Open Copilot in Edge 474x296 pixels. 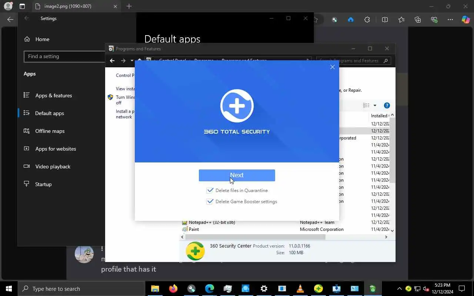(465, 20)
